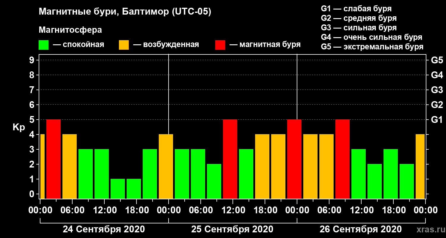Click the orange Kp 4 bar crossing midnight into 25 September
Image resolution: width=446 pixels, height=238 pixels.
click(x=166, y=166)
